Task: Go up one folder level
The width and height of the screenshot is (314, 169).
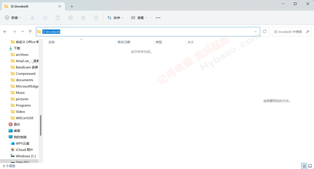Action: pyautogui.click(x=30, y=31)
